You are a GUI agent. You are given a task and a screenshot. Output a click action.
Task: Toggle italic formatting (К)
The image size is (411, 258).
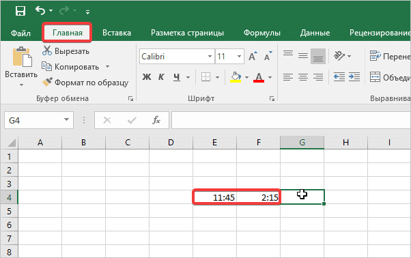pyautogui.click(x=161, y=77)
